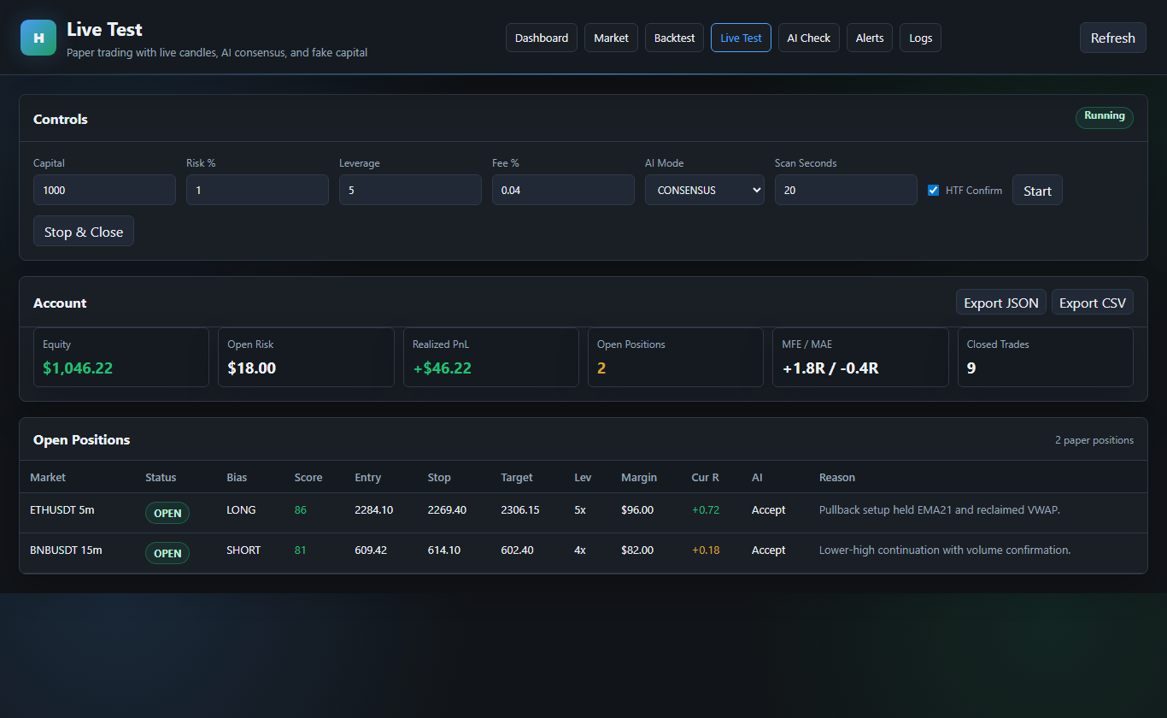Click the 2 paper positions label
Screen dimensions: 1167x718
1094,440
